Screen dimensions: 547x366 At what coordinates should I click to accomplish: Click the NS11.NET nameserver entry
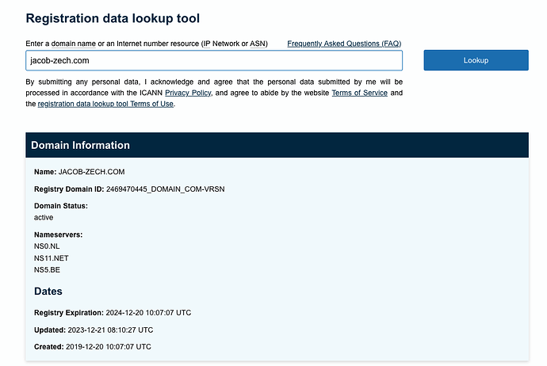52,258
